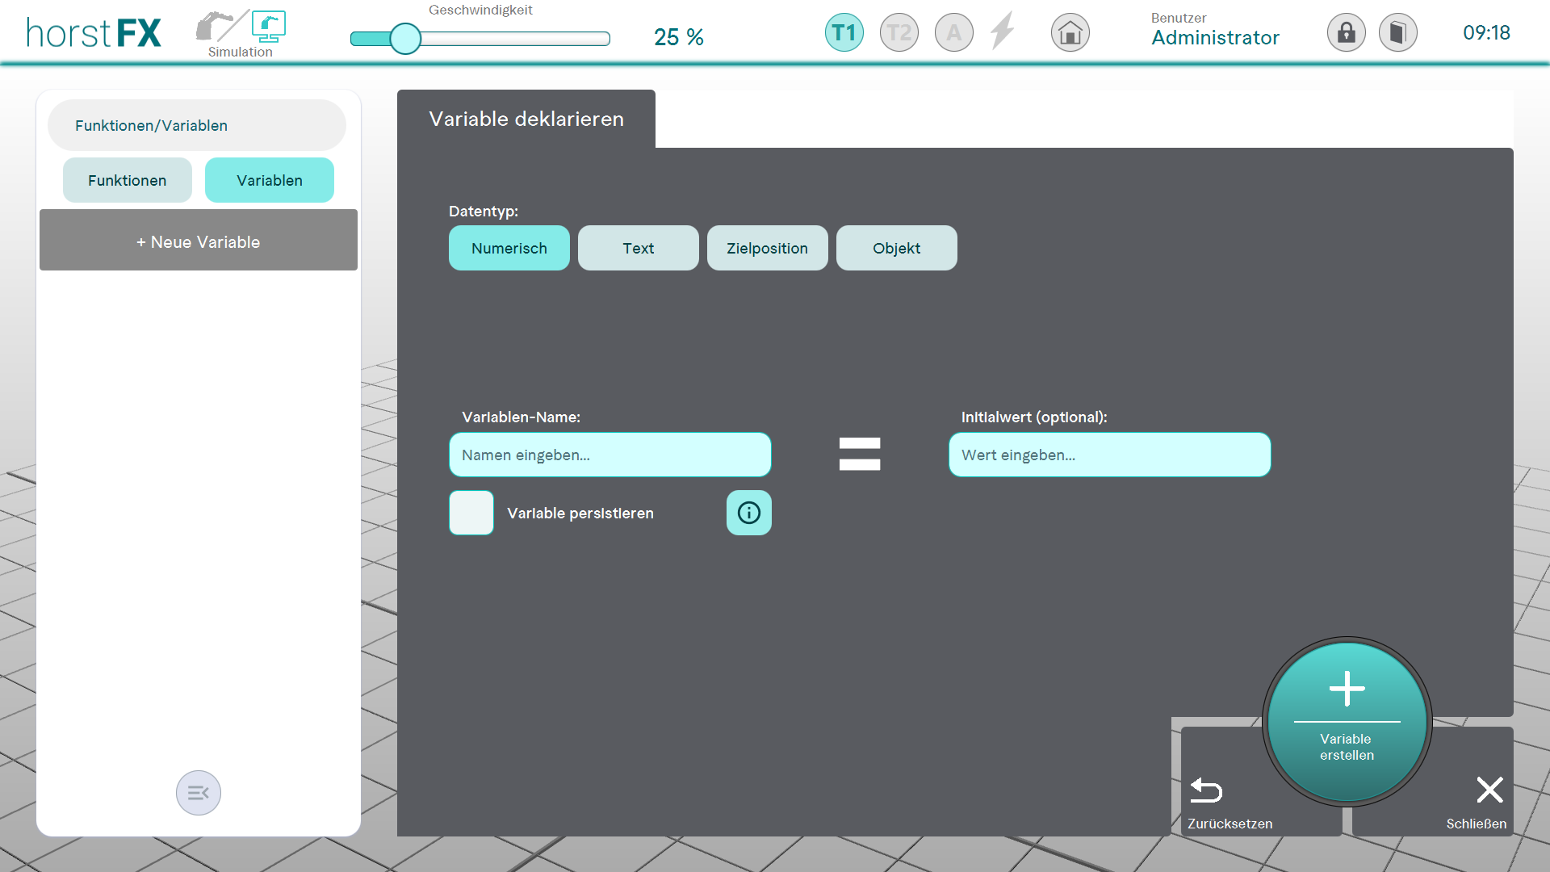The image size is (1550, 872).
Task: Enable Variable persistieren checkbox
Action: (x=471, y=513)
